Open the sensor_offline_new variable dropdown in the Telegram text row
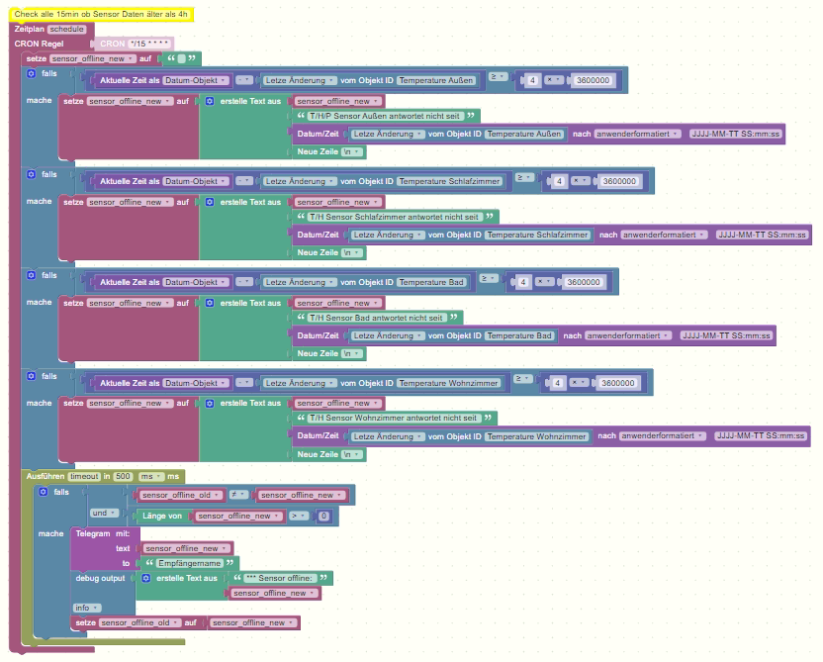This screenshot has width=823, height=662. click(x=186, y=548)
